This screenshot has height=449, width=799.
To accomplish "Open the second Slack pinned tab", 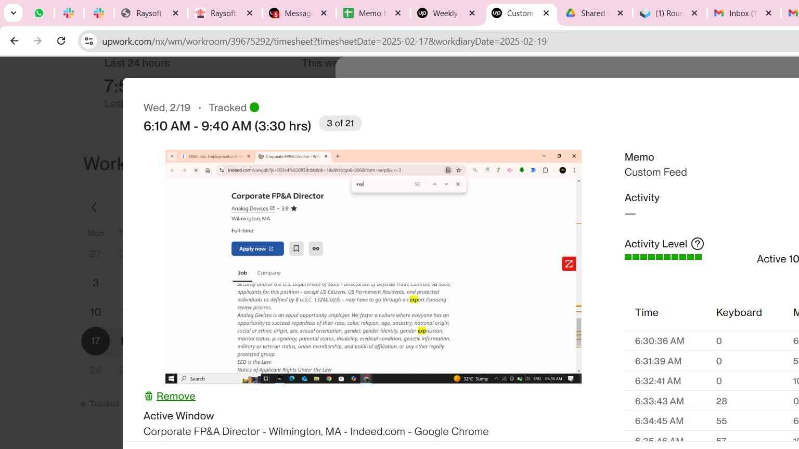I will pyautogui.click(x=99, y=13).
